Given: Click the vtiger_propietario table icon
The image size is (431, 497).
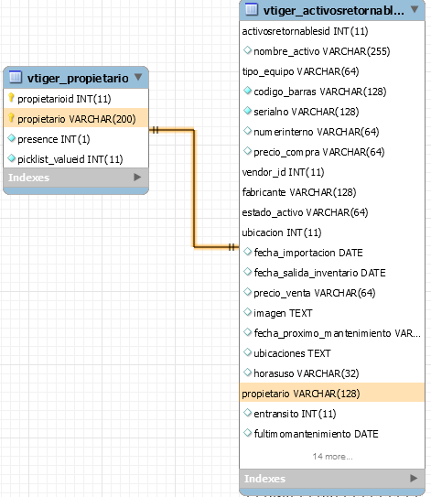Looking at the screenshot, I should [16, 77].
